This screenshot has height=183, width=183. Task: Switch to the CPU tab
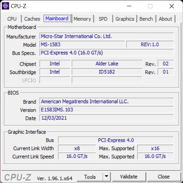pyautogui.click(x=12, y=19)
